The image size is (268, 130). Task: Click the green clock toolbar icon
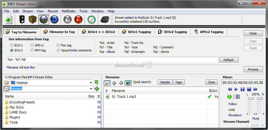(x=92, y=20)
